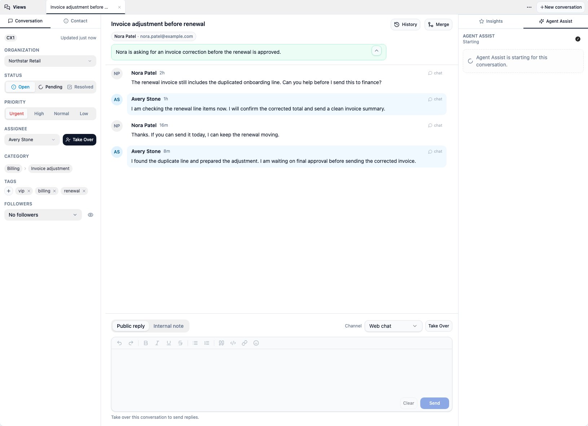The width and height of the screenshot is (588, 426).
Task: Insert a link in the reply
Action: pyautogui.click(x=245, y=343)
